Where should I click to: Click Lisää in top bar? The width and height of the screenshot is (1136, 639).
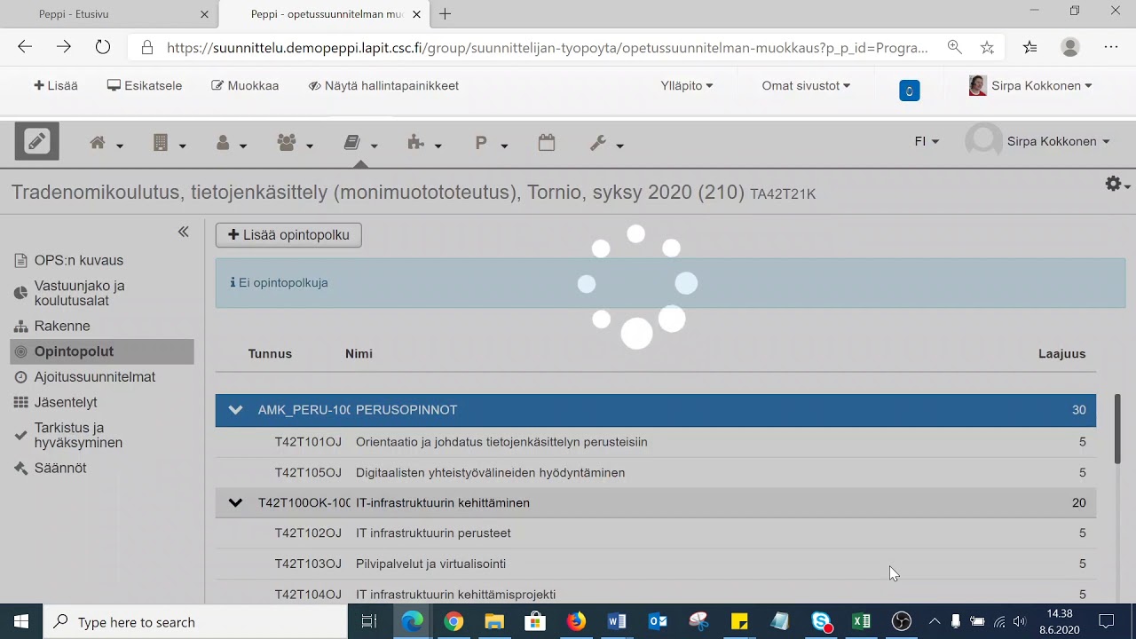point(56,86)
